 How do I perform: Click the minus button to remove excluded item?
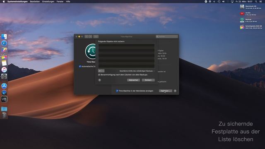click(x=103, y=71)
